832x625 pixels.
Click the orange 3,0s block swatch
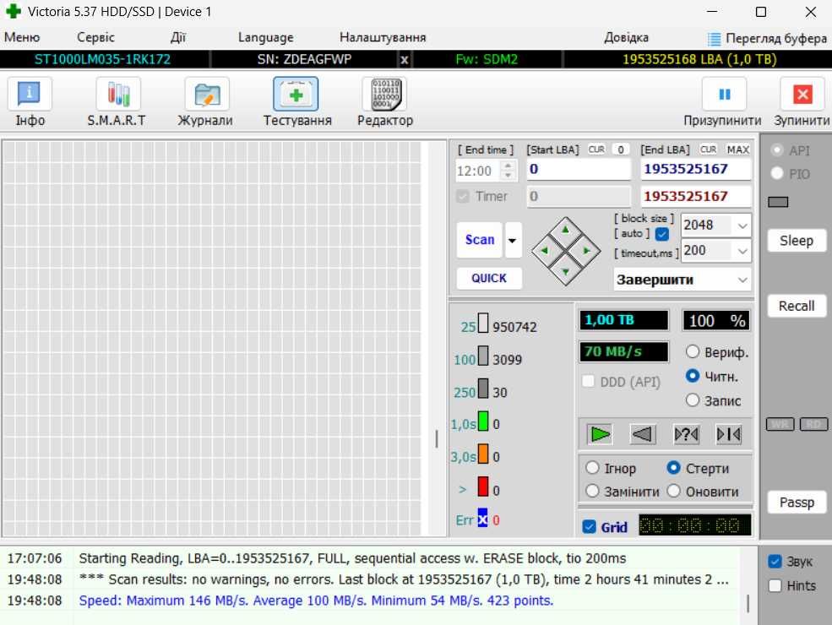click(483, 454)
